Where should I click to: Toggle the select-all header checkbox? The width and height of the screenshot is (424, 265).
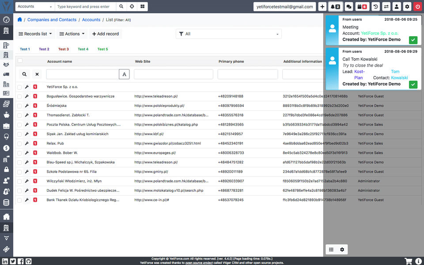tap(20, 61)
